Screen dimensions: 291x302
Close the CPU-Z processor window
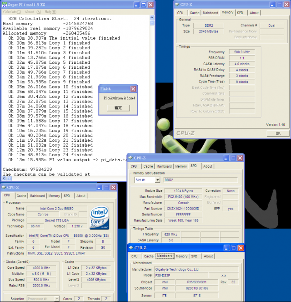pos(113,187)
